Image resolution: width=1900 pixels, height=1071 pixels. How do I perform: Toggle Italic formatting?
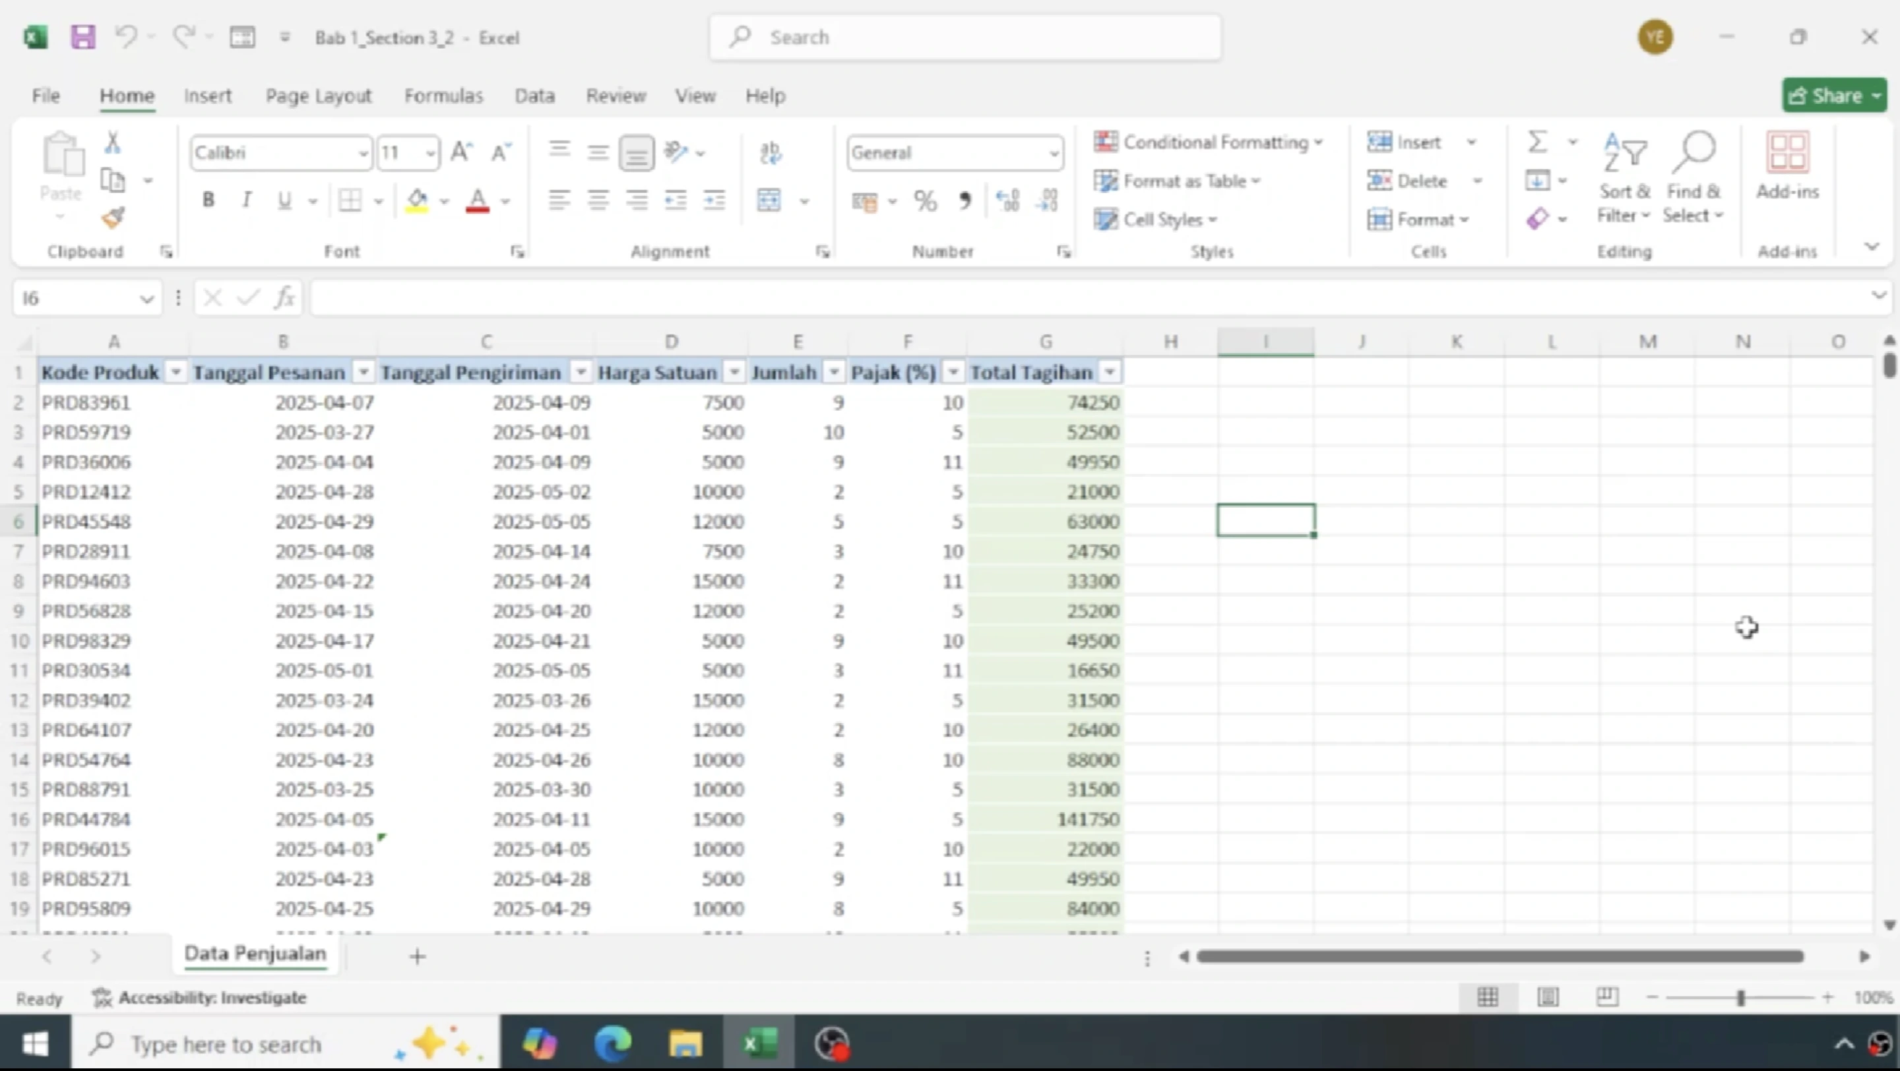[246, 200]
